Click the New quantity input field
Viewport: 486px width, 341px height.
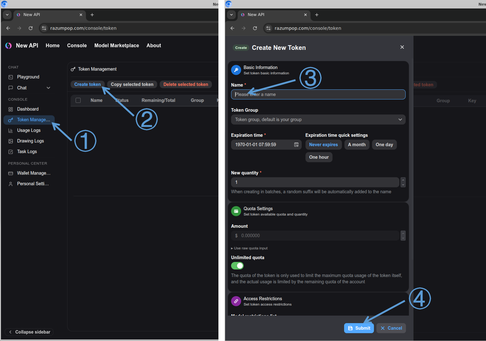pyautogui.click(x=315, y=182)
